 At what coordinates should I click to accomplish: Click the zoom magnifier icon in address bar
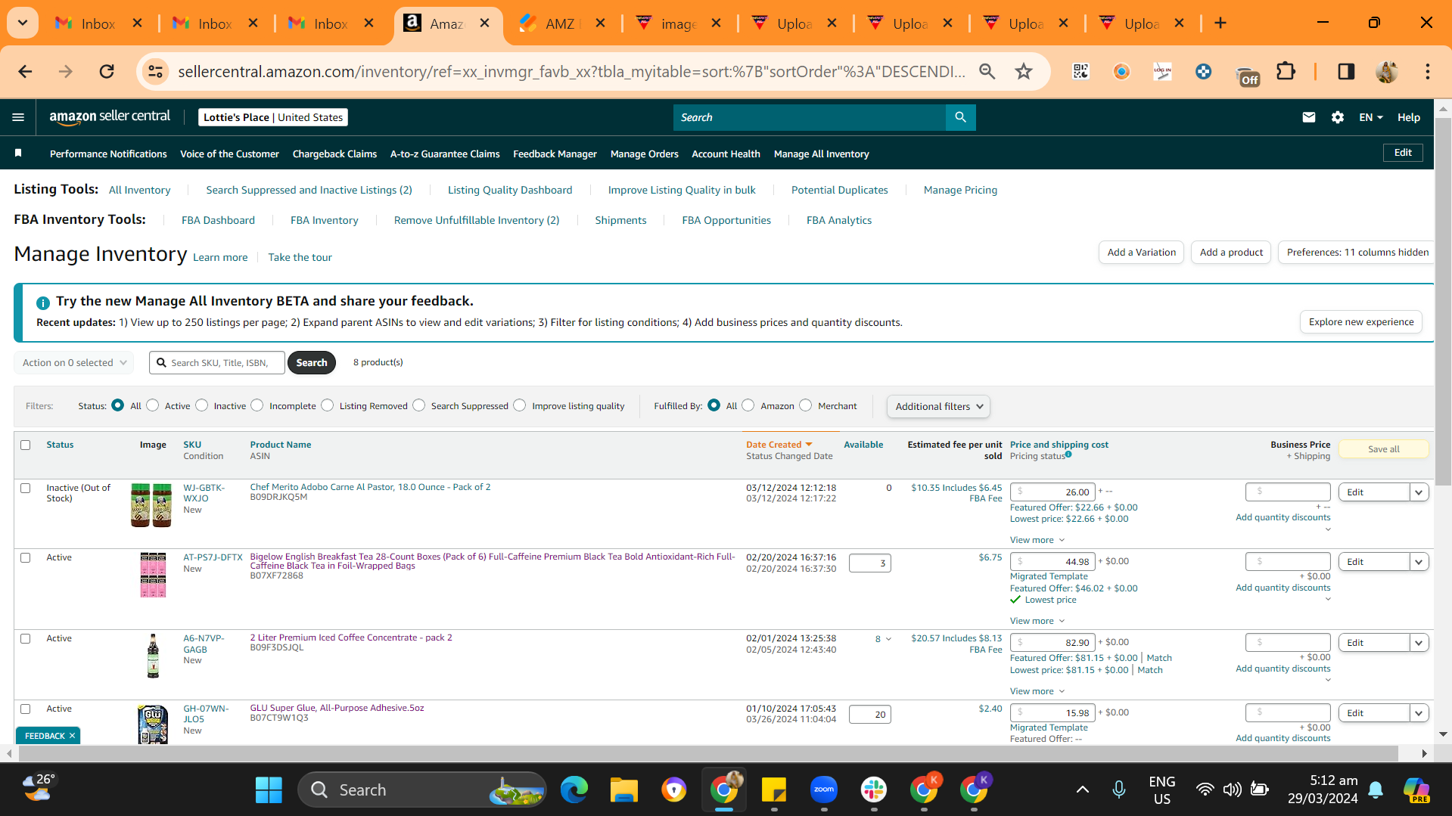pos(987,72)
